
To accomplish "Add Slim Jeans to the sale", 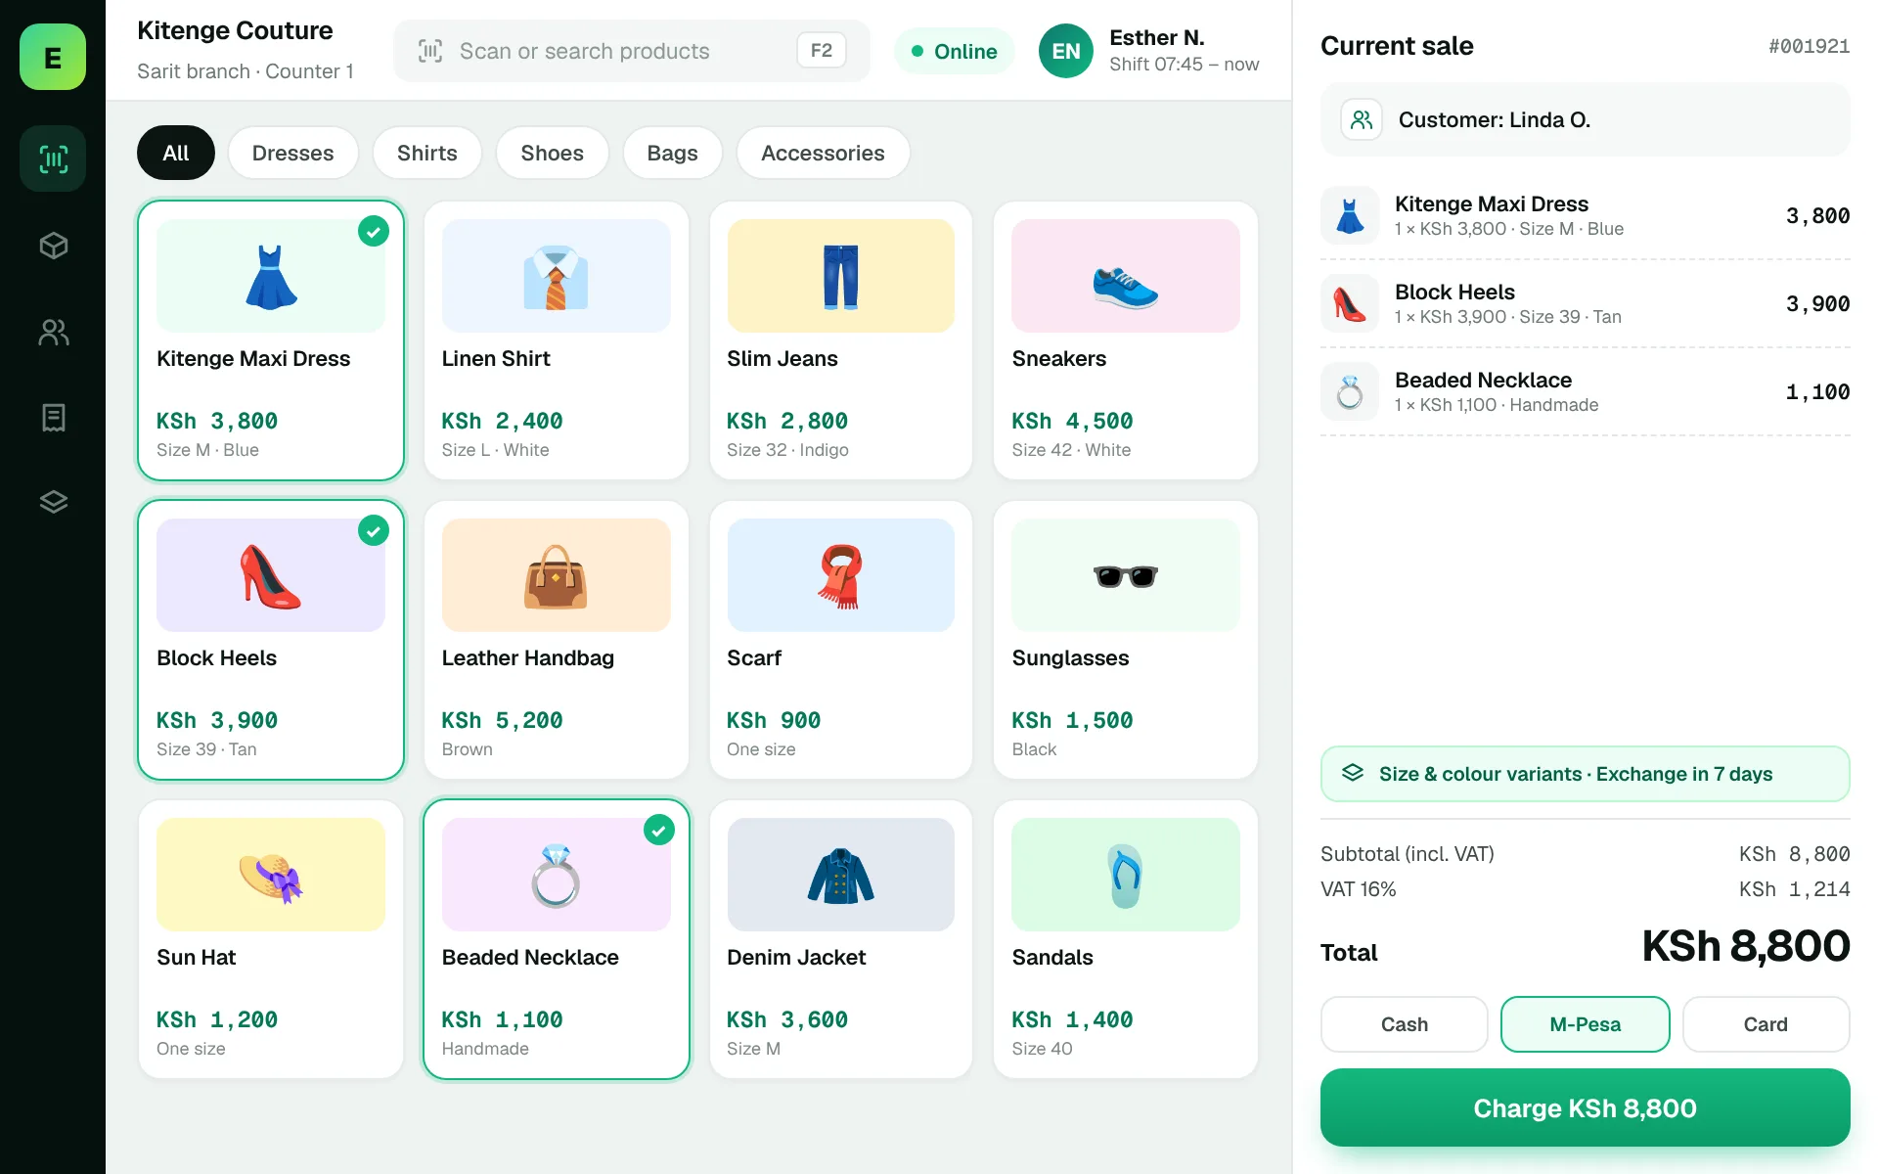I will tap(841, 340).
